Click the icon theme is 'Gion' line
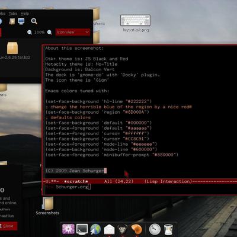The height and width of the screenshot is (237, 237). pos(77,80)
